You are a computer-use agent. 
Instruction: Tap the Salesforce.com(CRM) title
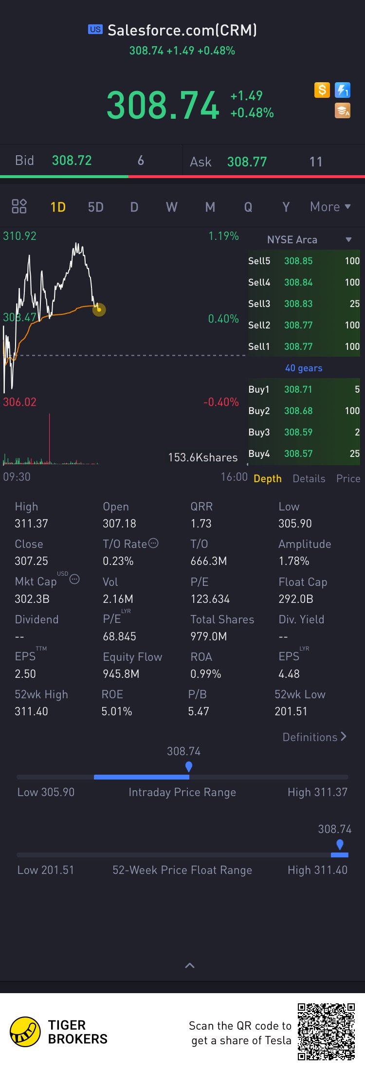tap(182, 30)
